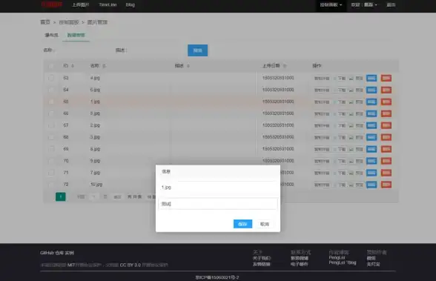
Task: Check the checkbox for row ID 71
Action: [51, 173]
